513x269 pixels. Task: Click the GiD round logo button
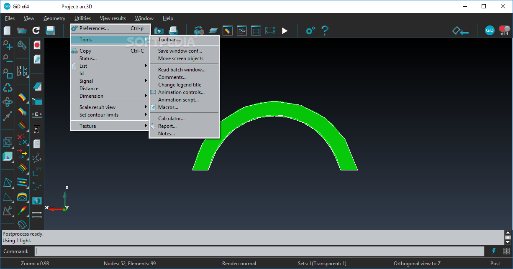tap(490, 30)
